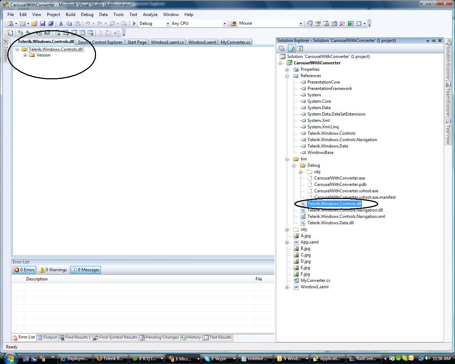This screenshot has width=455, height=364.
Task: Click the Paste toolbar icon
Action: tap(77, 23)
